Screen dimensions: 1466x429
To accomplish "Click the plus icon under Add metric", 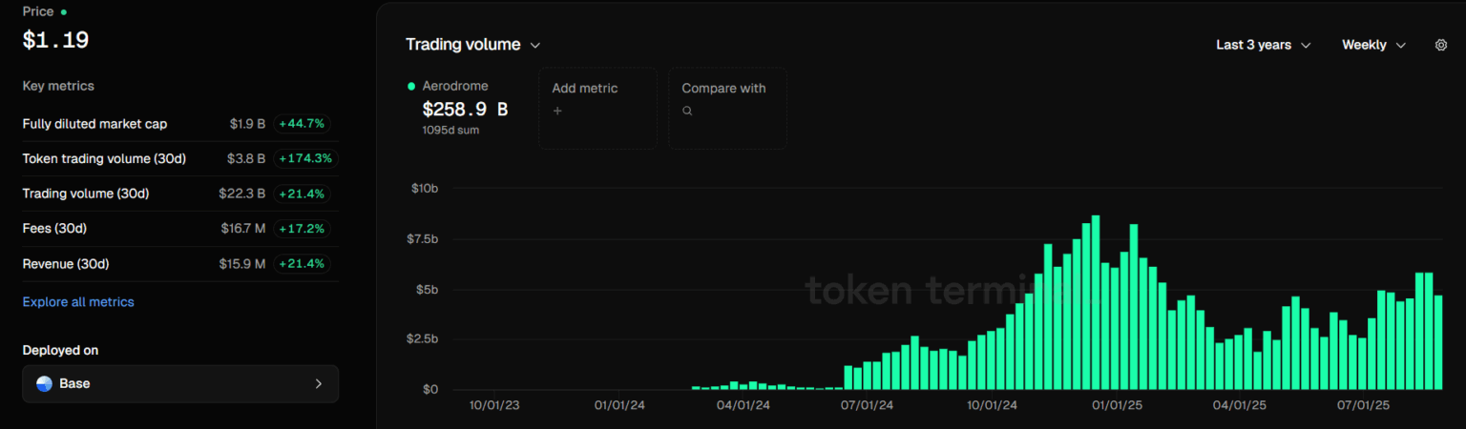I will coord(557,112).
